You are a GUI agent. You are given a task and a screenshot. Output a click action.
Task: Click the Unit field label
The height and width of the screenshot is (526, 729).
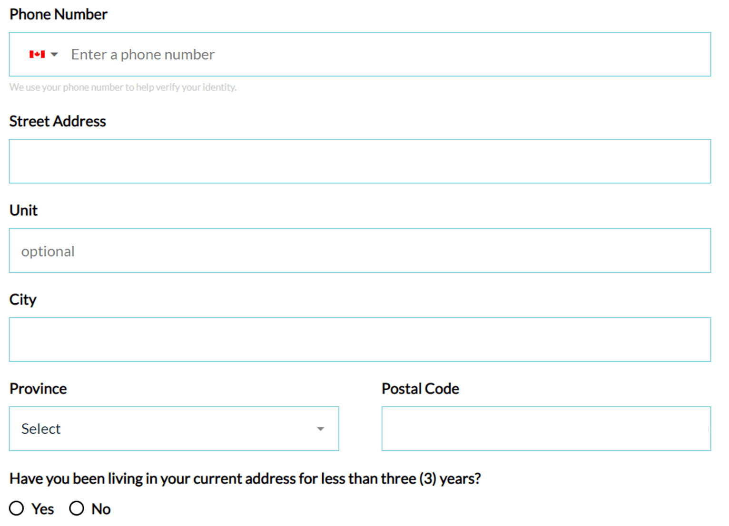coord(23,210)
